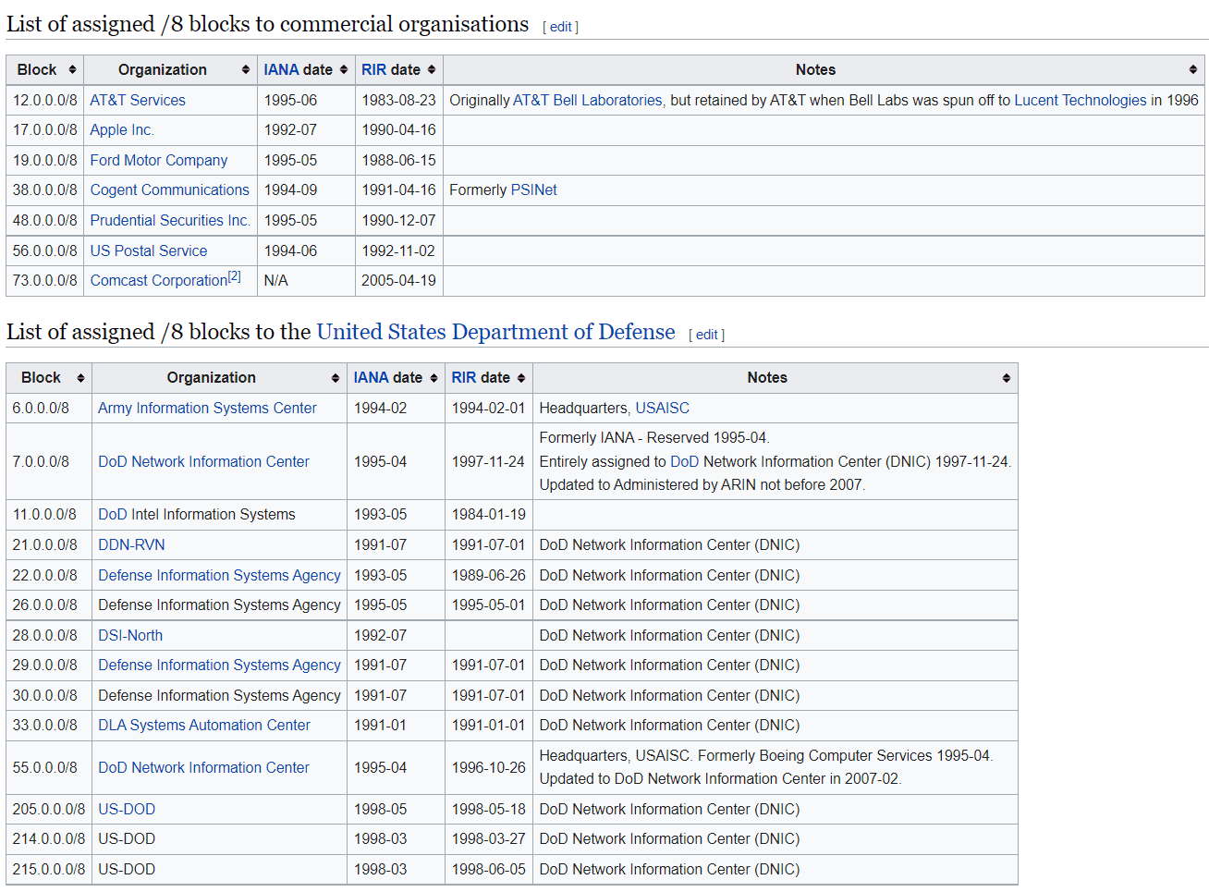Image resolution: width=1209 pixels, height=892 pixels.
Task: Click the N/A IANA date cell
Action: click(306, 281)
